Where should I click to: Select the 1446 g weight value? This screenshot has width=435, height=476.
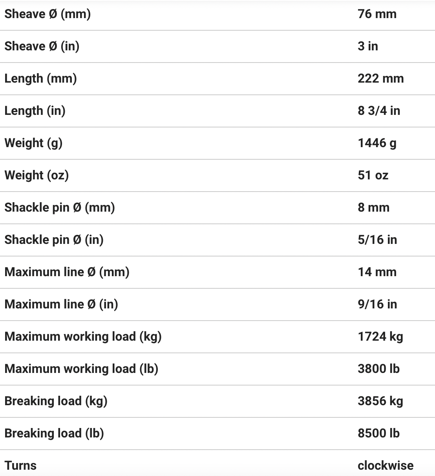point(377,143)
